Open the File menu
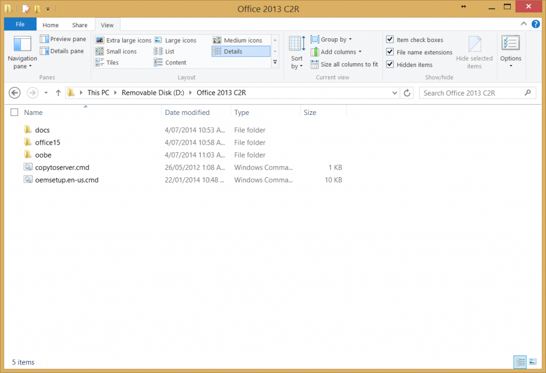Viewport: 546px width, 373px height. coord(20,24)
